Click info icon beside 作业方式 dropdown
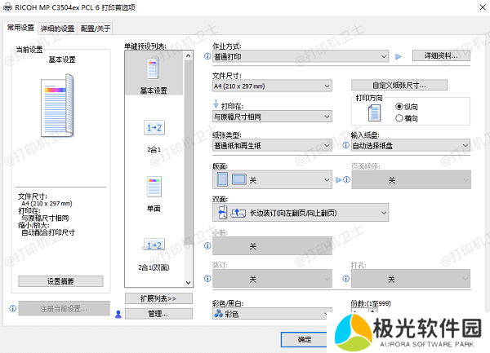Viewport: 490px width, 353px height. [207, 57]
